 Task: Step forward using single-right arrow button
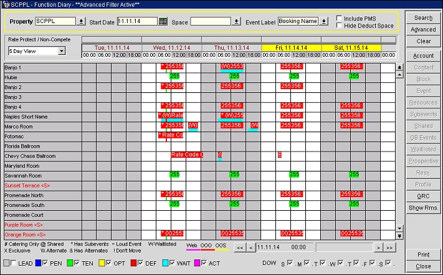pyautogui.click(x=378, y=248)
